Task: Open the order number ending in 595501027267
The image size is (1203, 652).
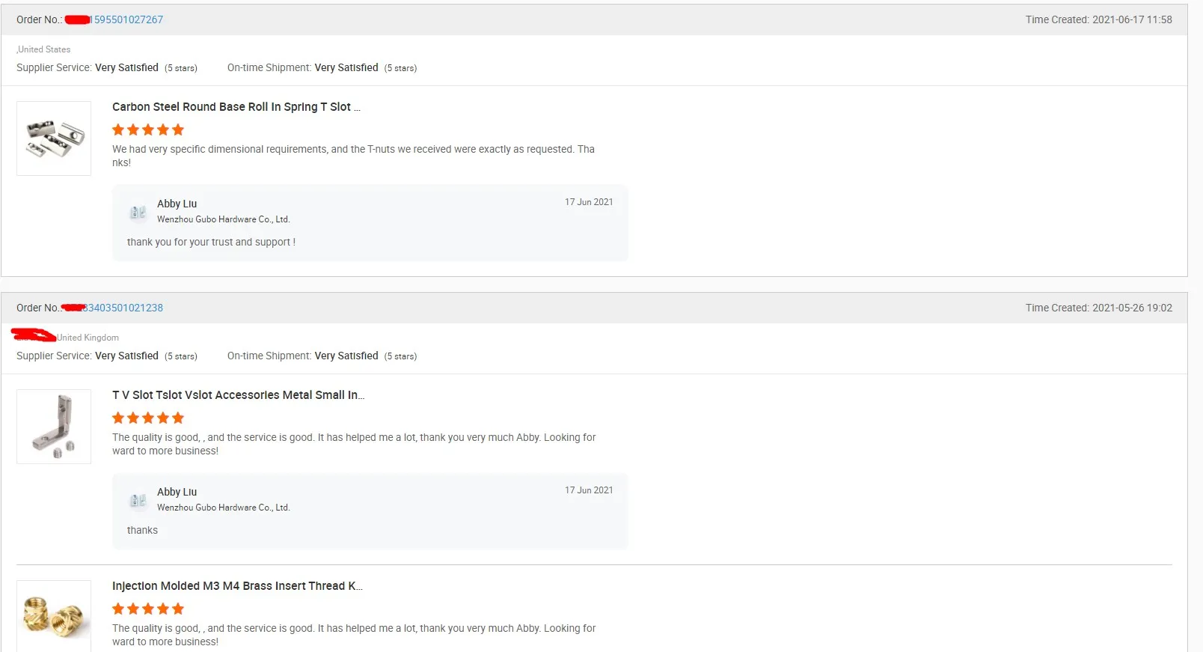Action: (128, 19)
